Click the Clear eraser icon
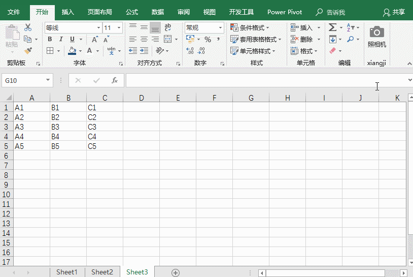 coord(333,51)
